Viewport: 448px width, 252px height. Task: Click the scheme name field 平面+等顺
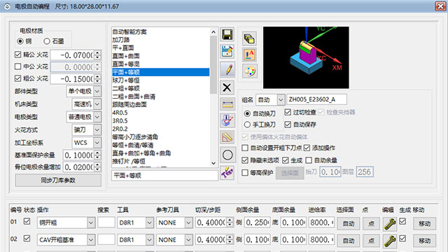pos(164,176)
